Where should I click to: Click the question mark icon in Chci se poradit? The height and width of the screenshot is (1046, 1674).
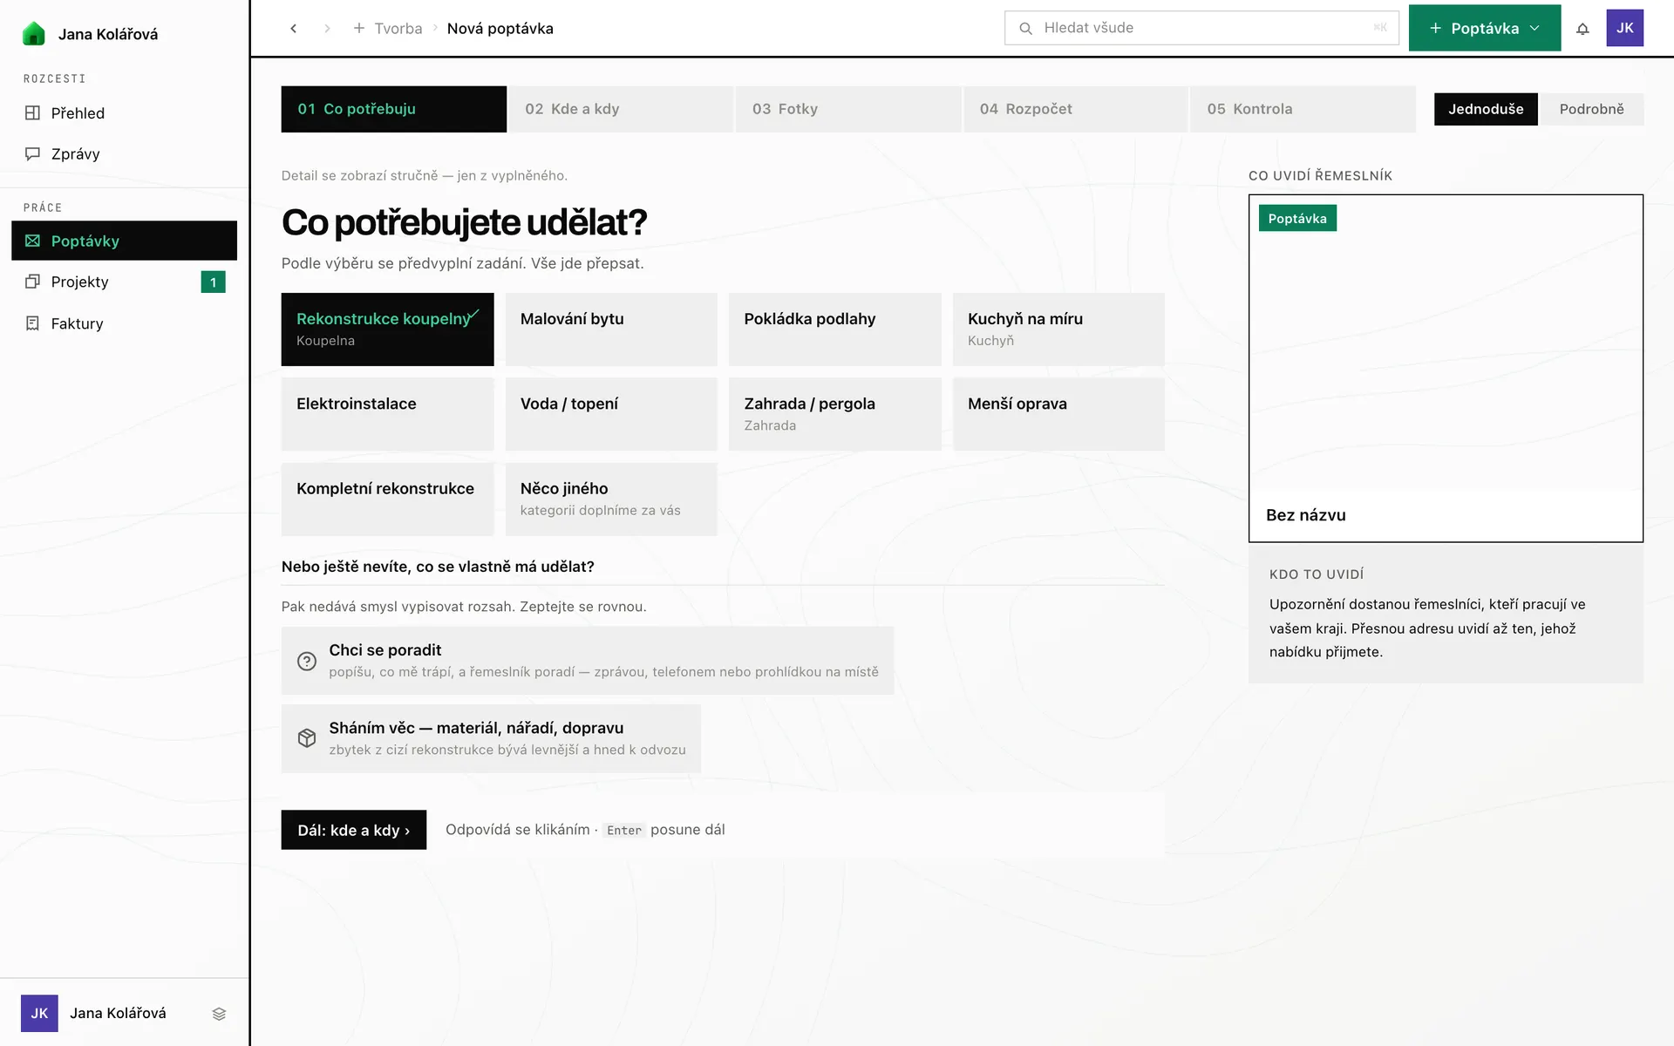tap(307, 661)
